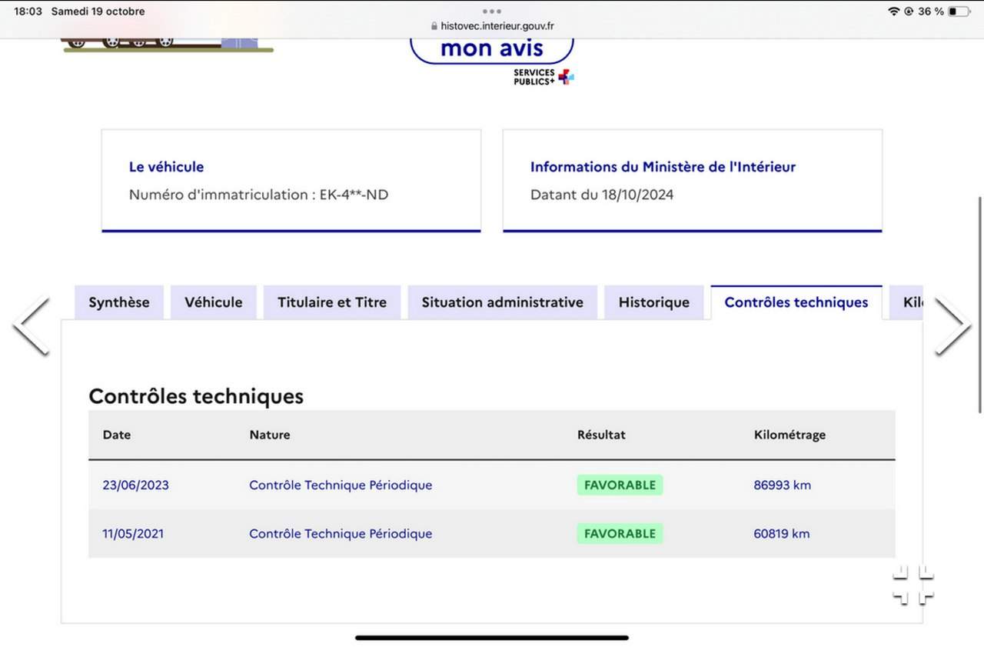Tap the exit fullscreen icon
Viewport: 984px width, 647px height.
[x=913, y=585]
